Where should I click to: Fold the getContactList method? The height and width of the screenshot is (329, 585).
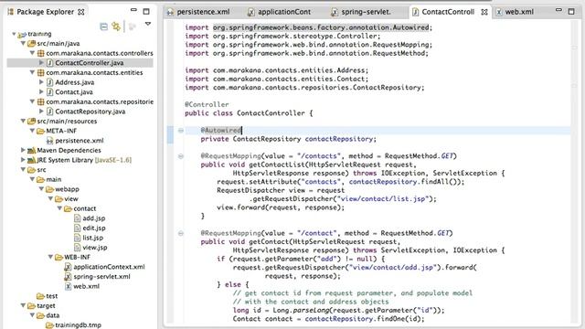pyautogui.click(x=181, y=156)
